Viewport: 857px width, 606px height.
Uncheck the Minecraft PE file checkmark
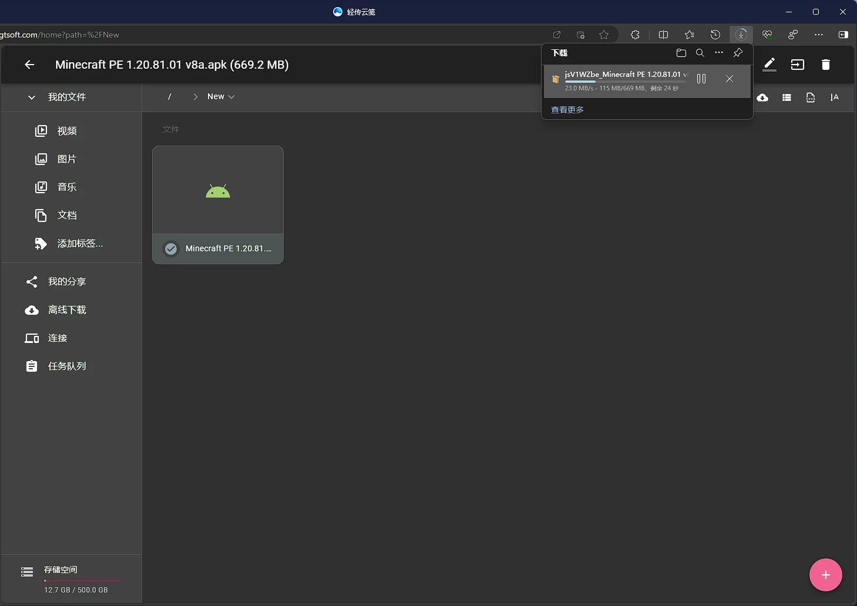click(171, 249)
